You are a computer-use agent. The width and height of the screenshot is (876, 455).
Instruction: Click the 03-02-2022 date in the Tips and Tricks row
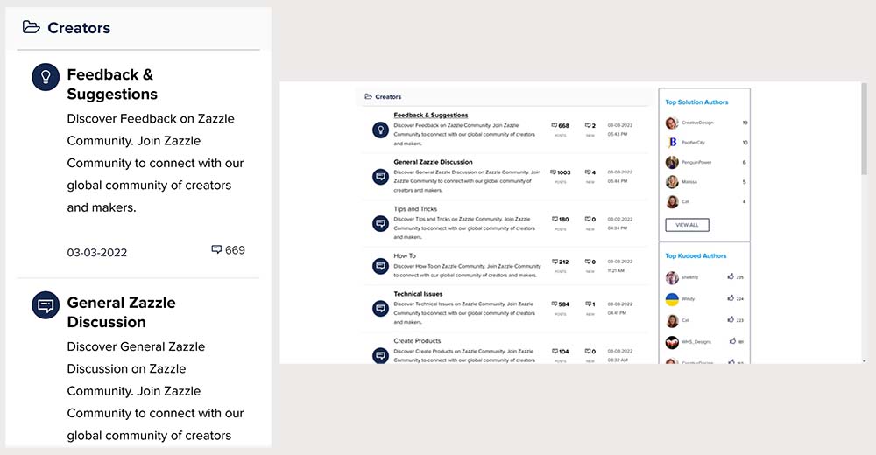pos(620,220)
